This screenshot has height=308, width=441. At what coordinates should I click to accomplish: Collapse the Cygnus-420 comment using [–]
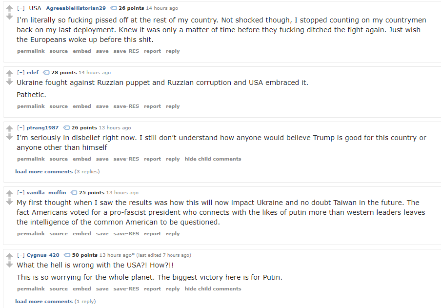tap(21, 255)
